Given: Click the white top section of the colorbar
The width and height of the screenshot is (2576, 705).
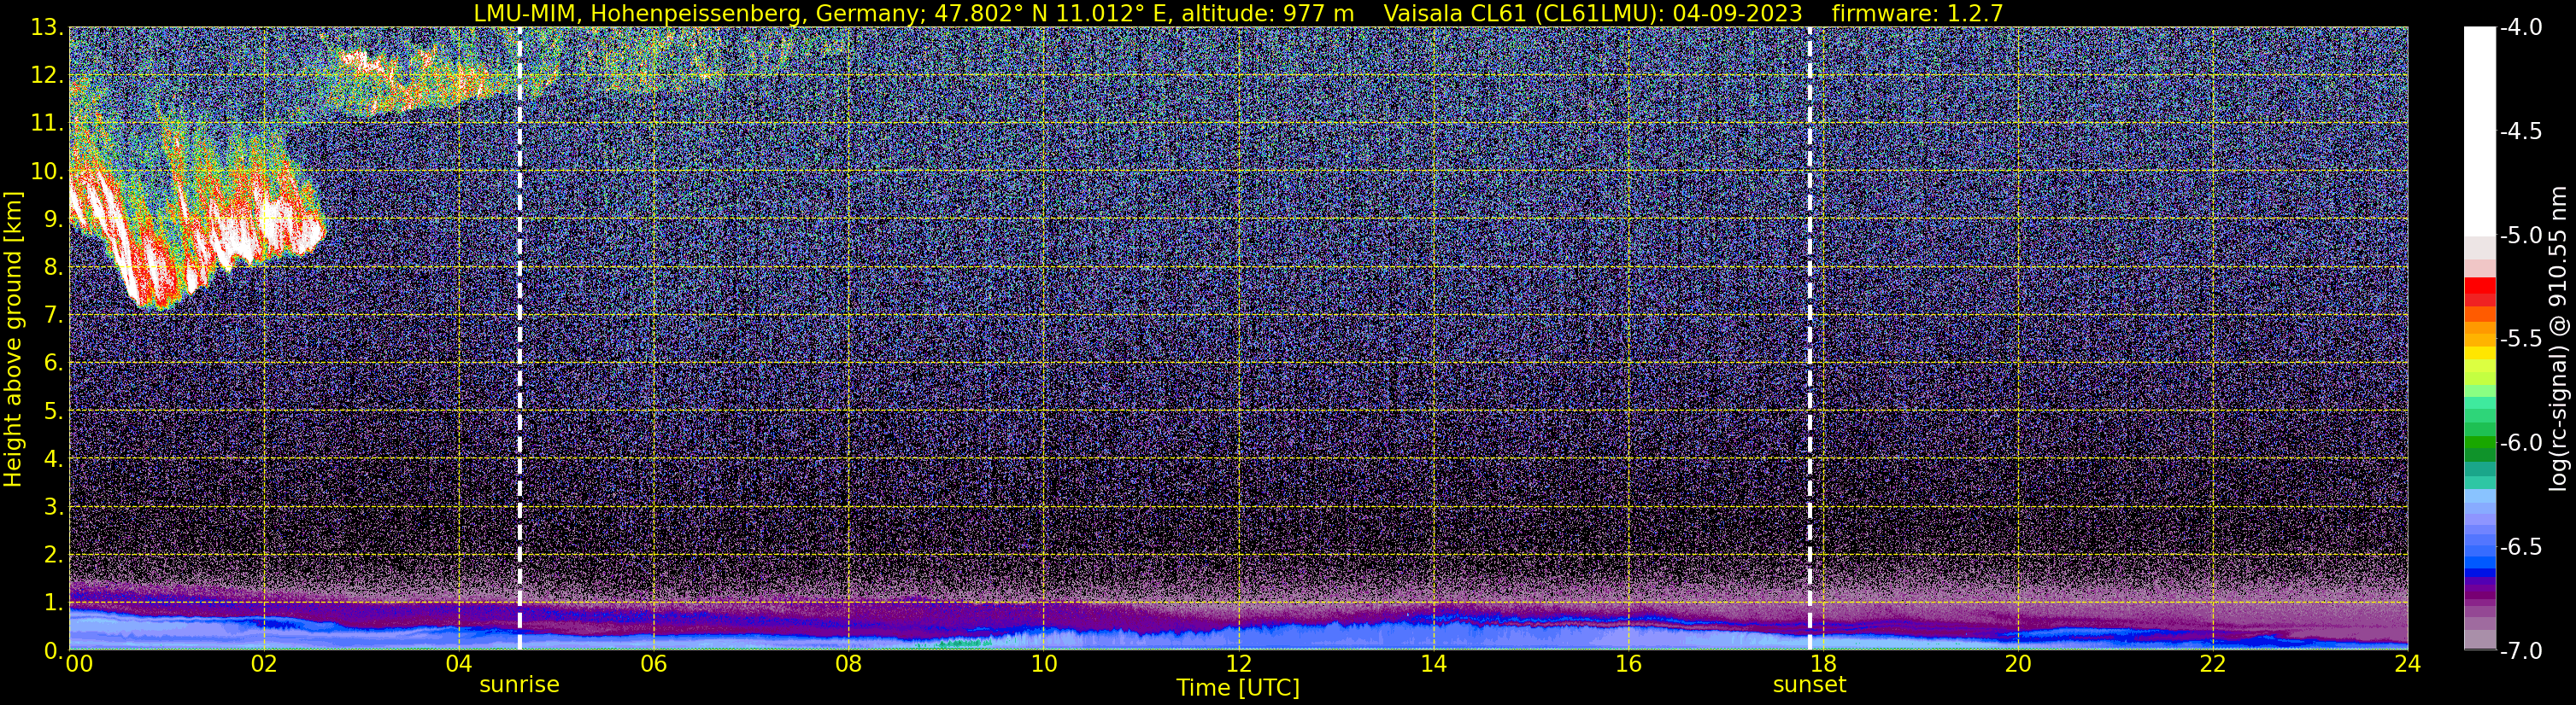Looking at the screenshot, I should [x=2480, y=130].
